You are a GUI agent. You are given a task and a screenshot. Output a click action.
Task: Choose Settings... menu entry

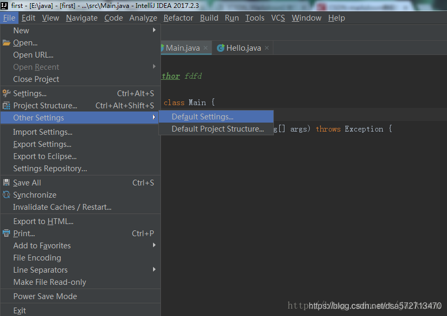pyautogui.click(x=80, y=94)
